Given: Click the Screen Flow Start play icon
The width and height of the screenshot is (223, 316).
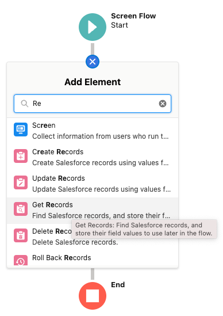Looking at the screenshot, I should click(93, 27).
